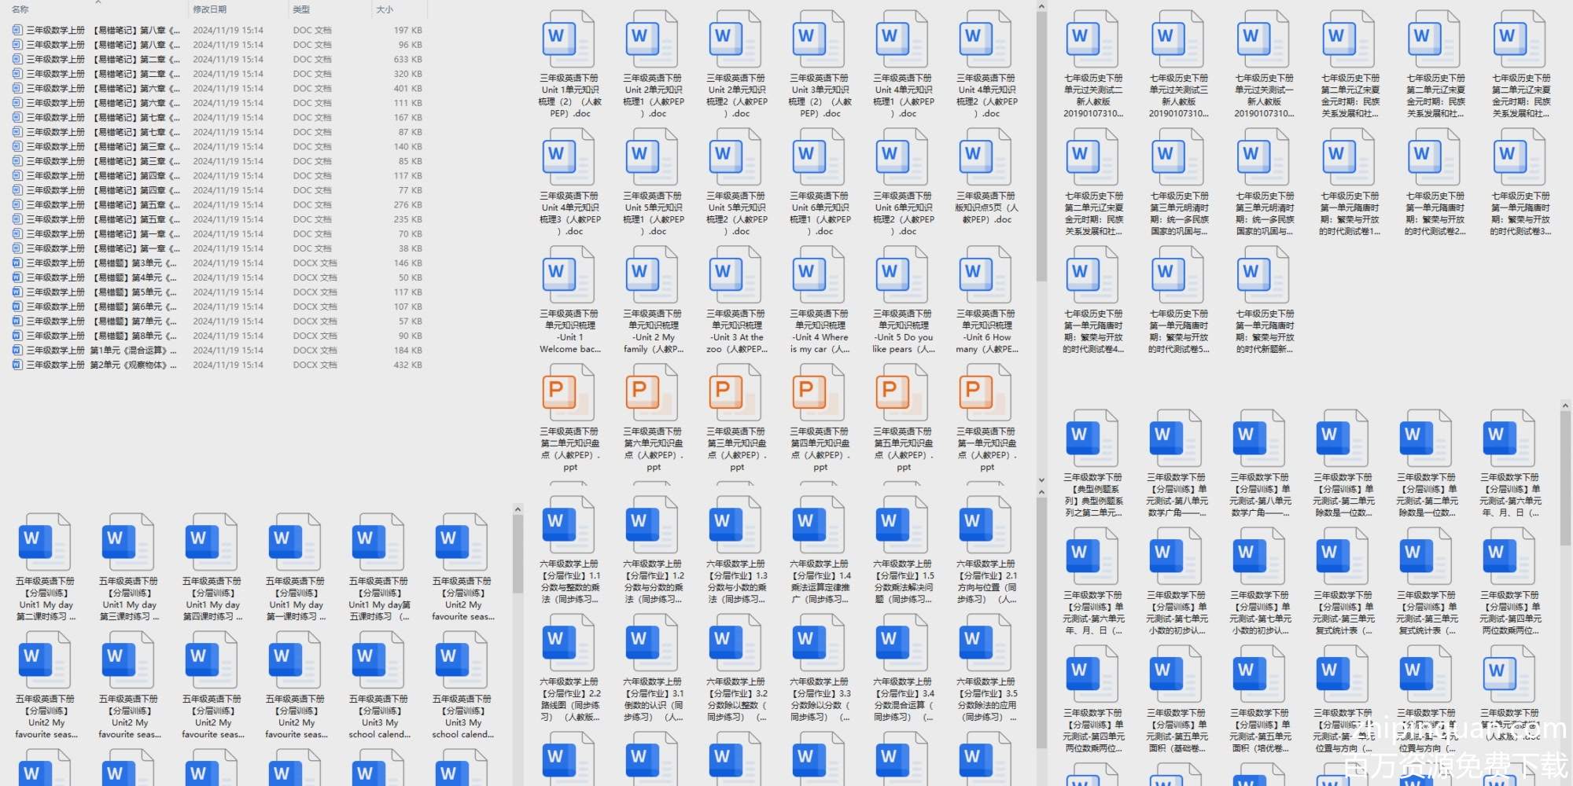Image resolution: width=1573 pixels, height=786 pixels.
Task: Click the down arrow of the 三年级英语下册 panel scrollbar
Action: click(x=1041, y=479)
